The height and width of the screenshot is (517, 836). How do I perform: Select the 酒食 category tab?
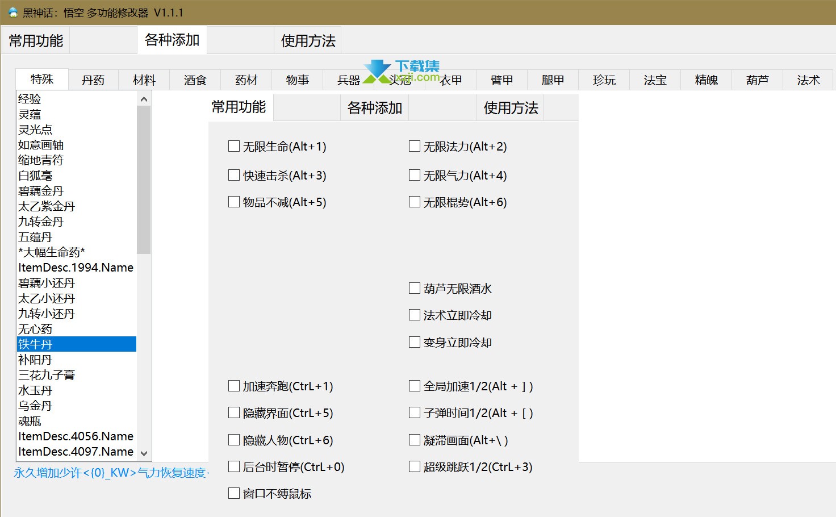195,80
